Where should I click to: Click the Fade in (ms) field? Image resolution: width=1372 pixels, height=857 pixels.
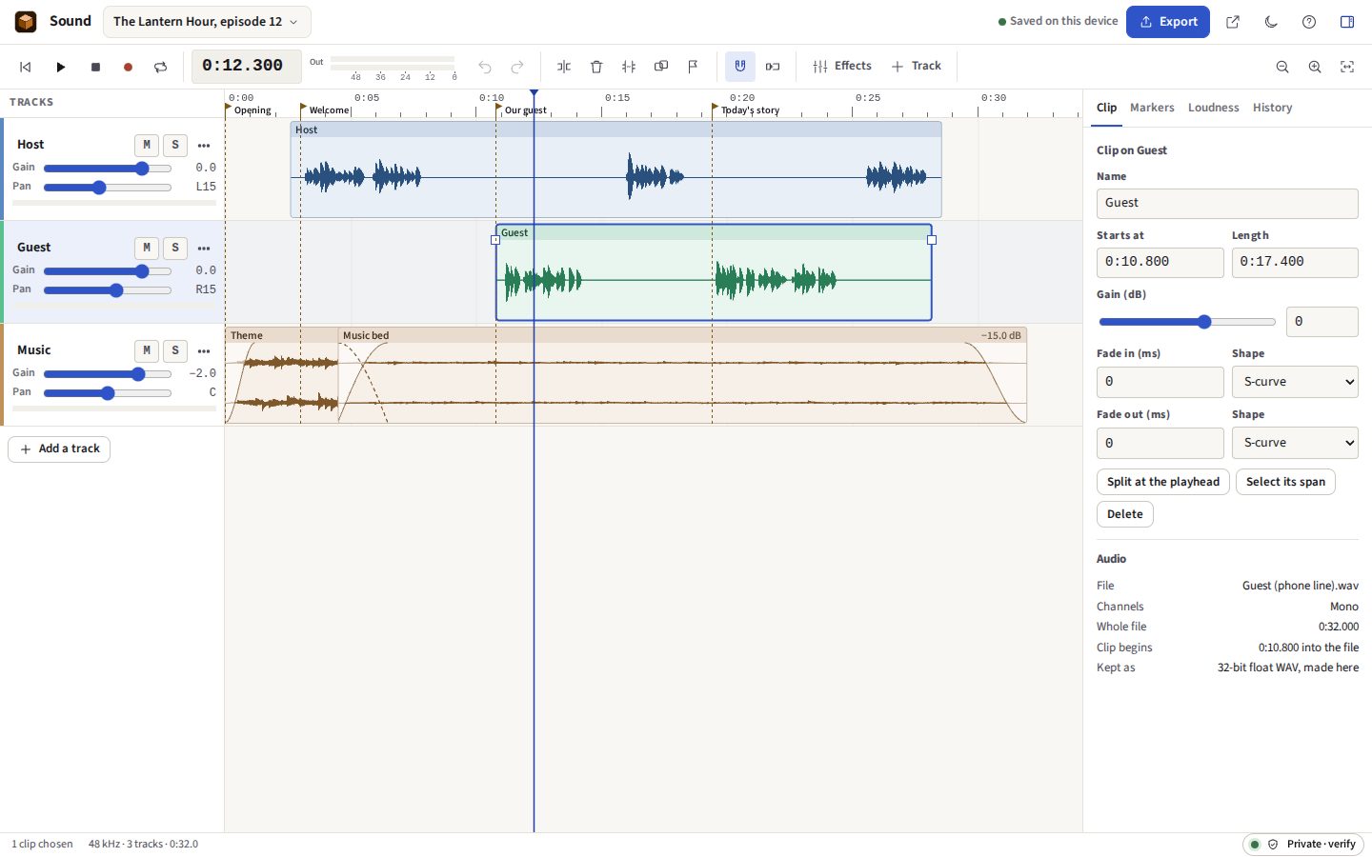pos(1160,382)
